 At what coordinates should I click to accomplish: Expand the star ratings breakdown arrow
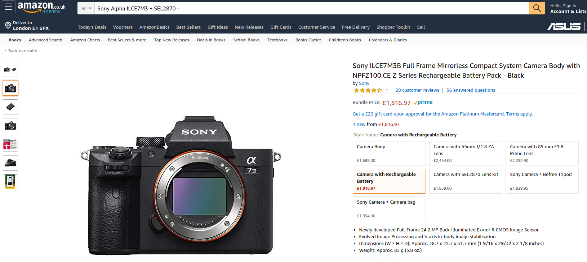coord(387,90)
